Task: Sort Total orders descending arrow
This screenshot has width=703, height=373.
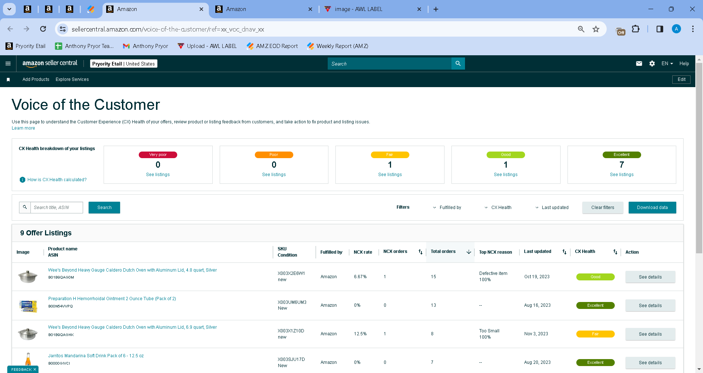Action: coord(469,252)
